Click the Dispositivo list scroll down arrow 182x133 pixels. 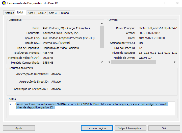[102, 62]
